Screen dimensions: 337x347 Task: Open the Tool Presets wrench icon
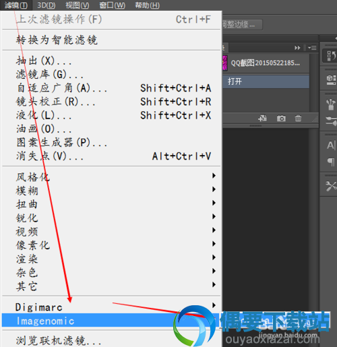(331, 186)
